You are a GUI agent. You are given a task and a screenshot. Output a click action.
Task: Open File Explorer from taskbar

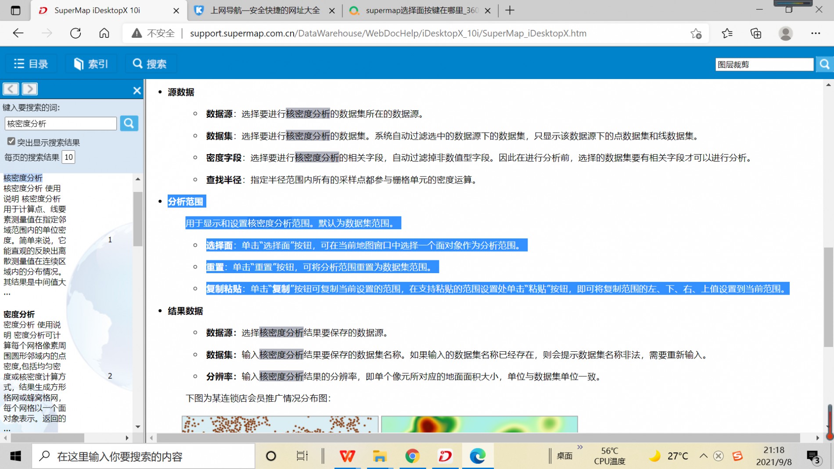click(x=380, y=456)
